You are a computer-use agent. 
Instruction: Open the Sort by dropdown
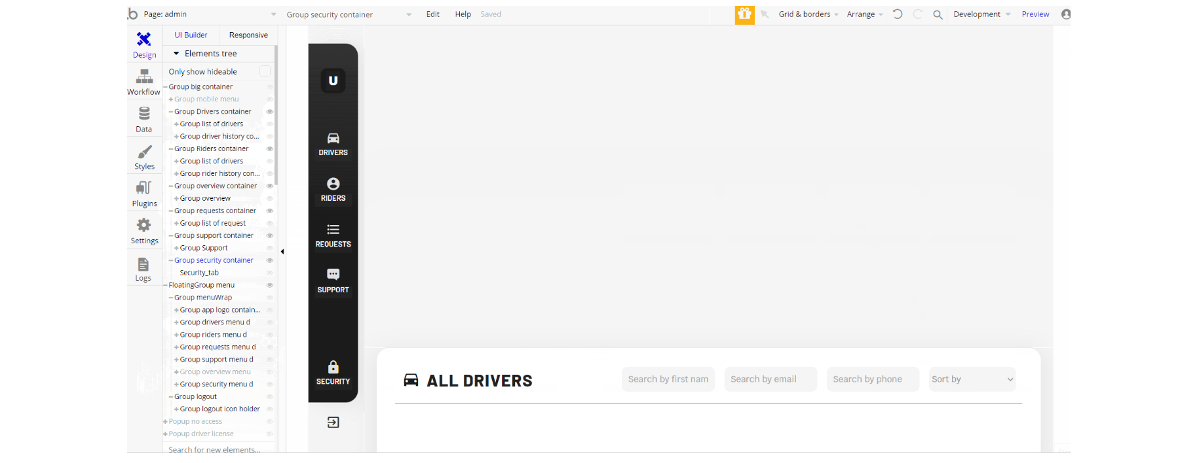[x=972, y=379]
